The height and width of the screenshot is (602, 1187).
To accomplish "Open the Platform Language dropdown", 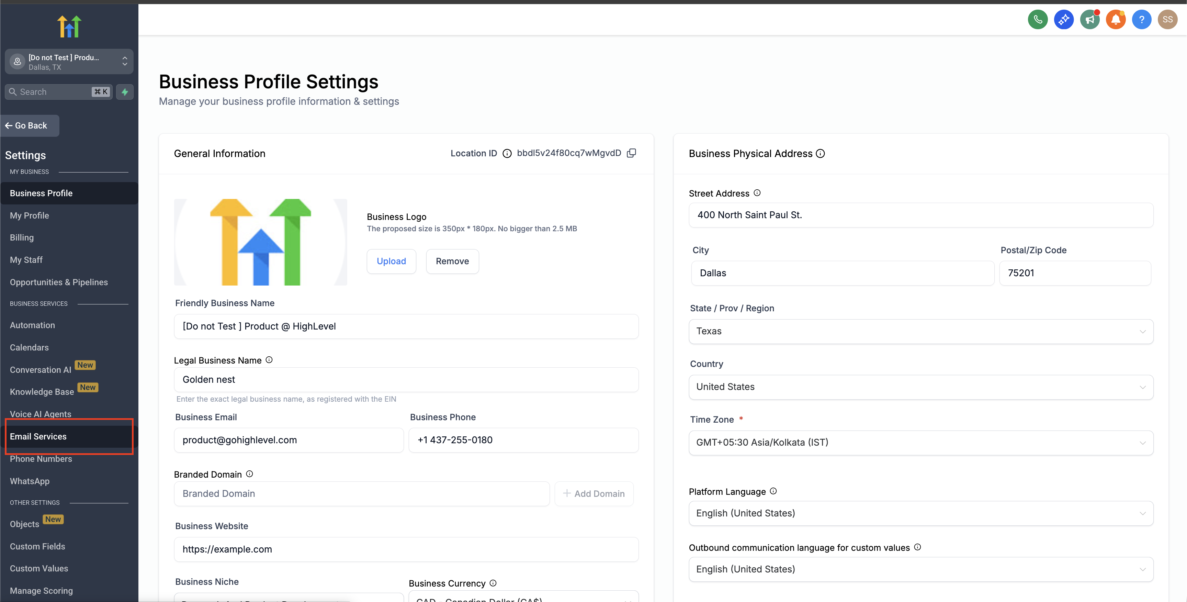I will point(921,513).
